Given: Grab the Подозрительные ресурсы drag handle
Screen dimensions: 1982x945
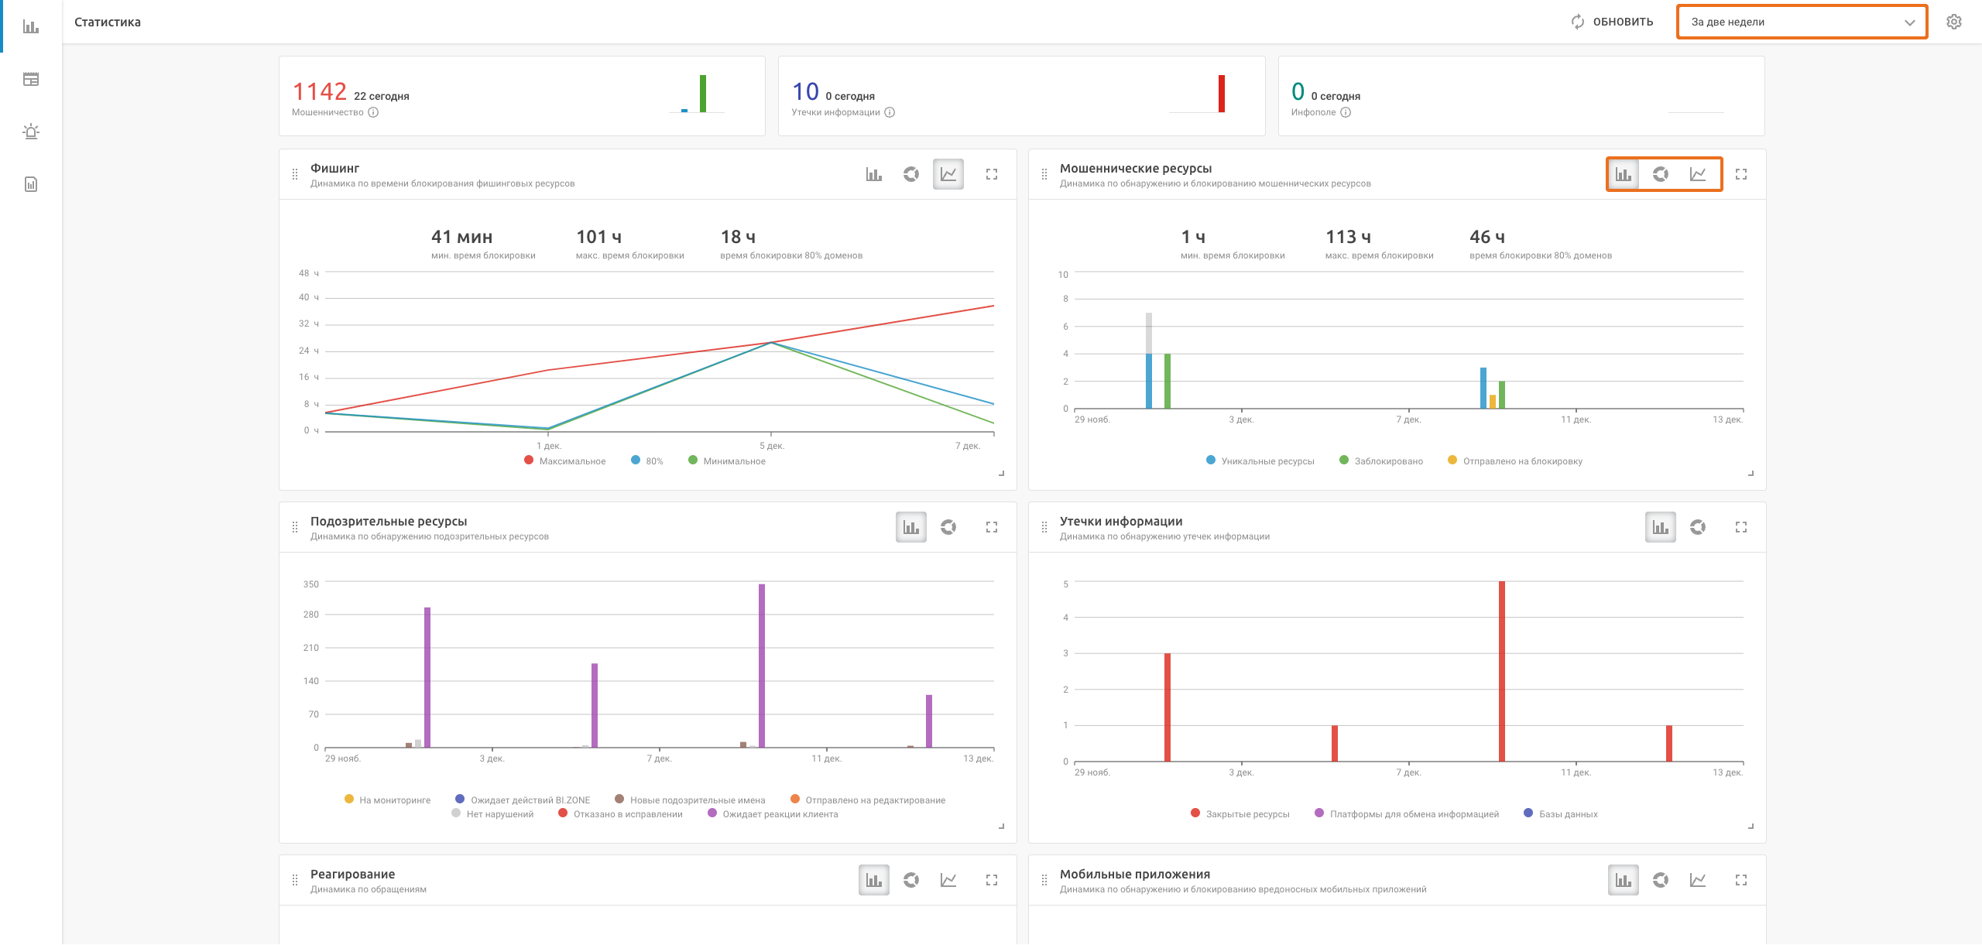Looking at the screenshot, I should pyautogui.click(x=295, y=527).
